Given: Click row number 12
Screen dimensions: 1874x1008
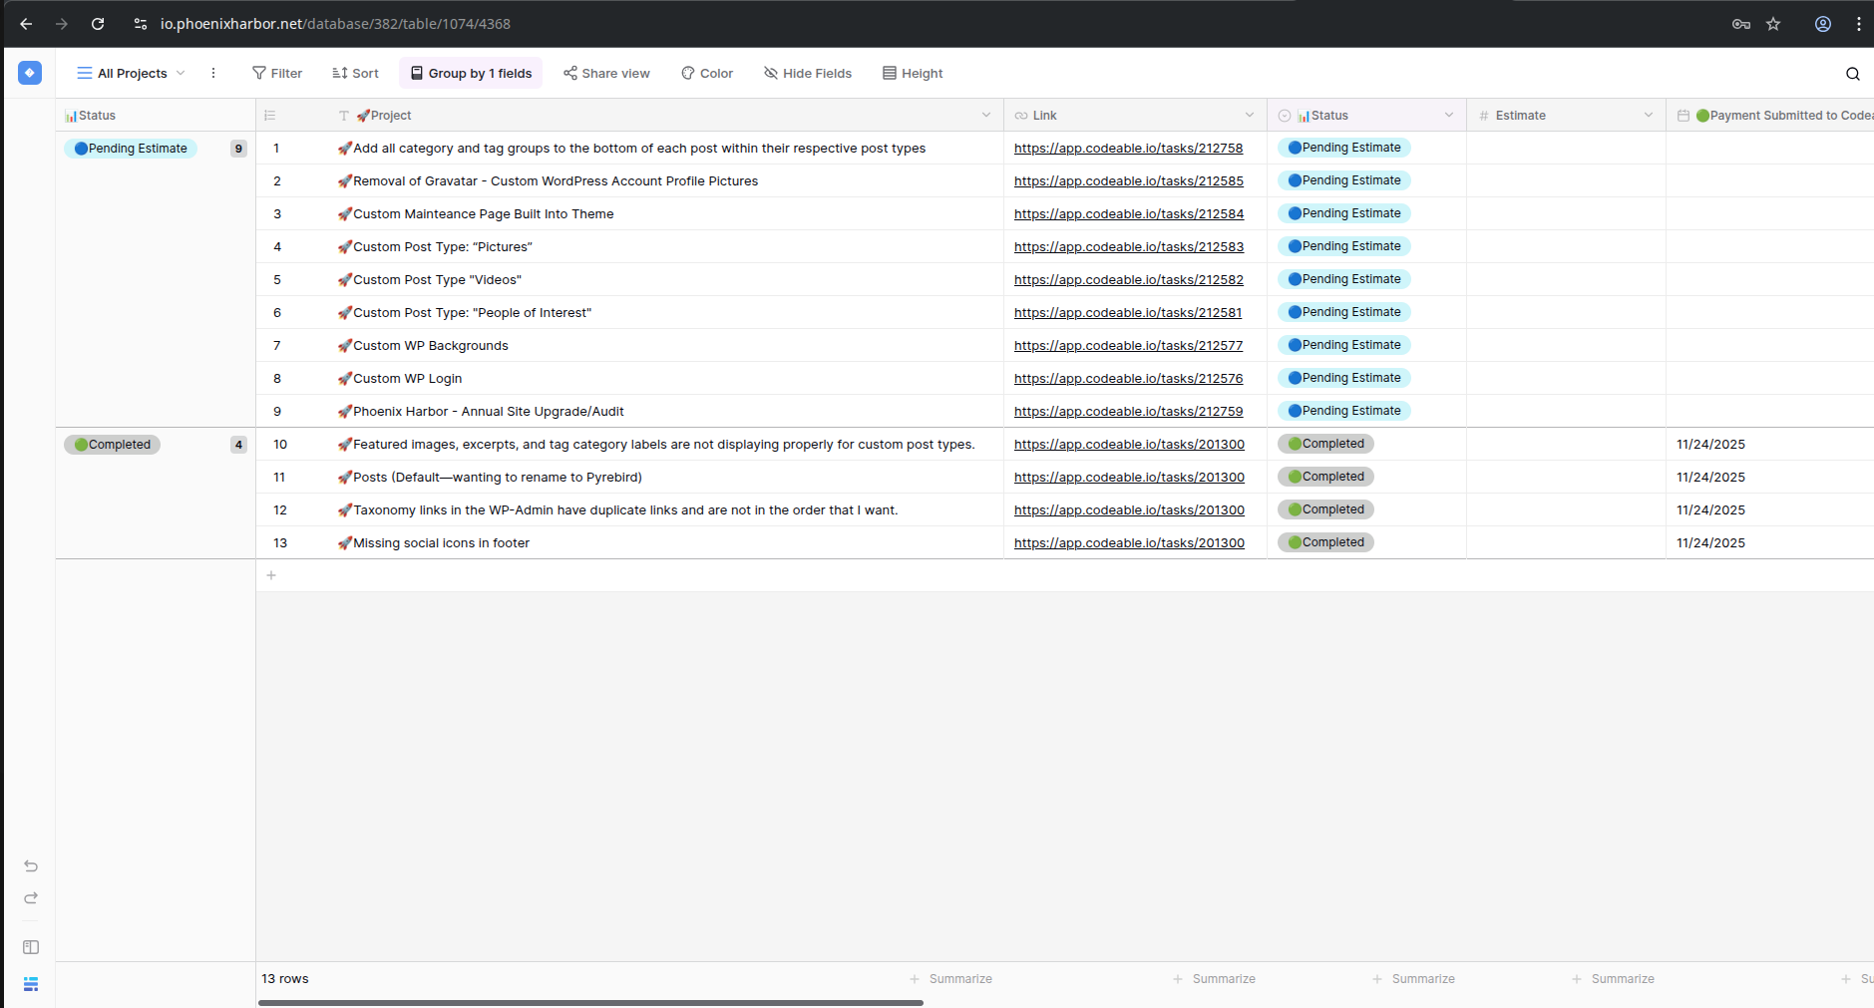Looking at the screenshot, I should click(x=280, y=510).
